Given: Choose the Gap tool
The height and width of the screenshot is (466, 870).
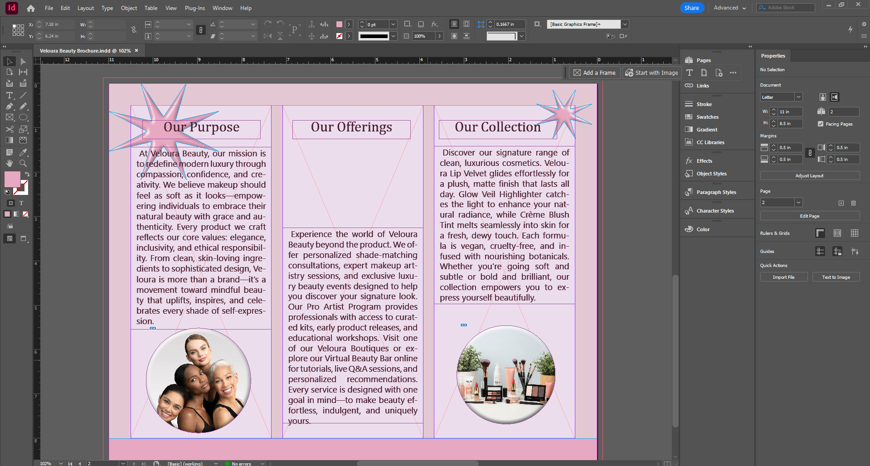Looking at the screenshot, I should (23, 72).
